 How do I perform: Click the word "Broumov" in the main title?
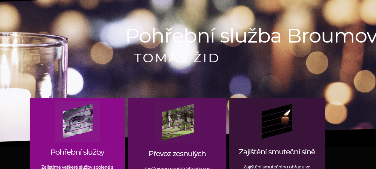coord(331,36)
